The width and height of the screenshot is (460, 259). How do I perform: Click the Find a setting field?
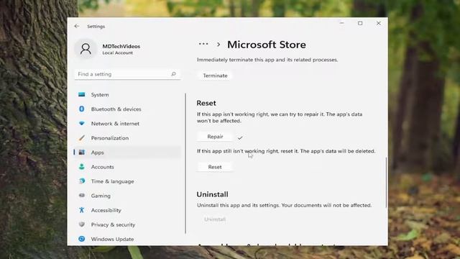point(128,74)
